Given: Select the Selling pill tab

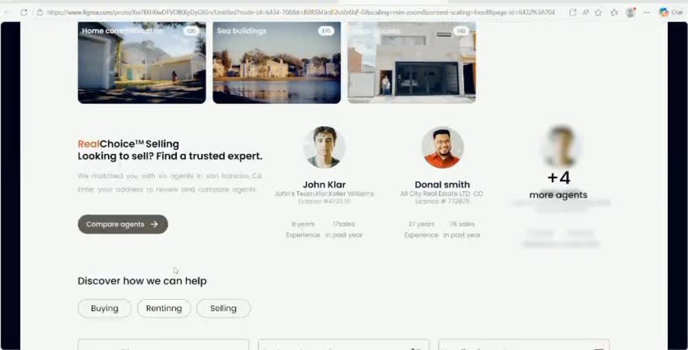Looking at the screenshot, I should pos(224,308).
